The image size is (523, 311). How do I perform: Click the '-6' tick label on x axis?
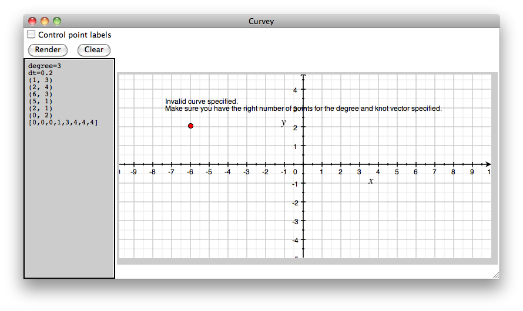tap(190, 172)
